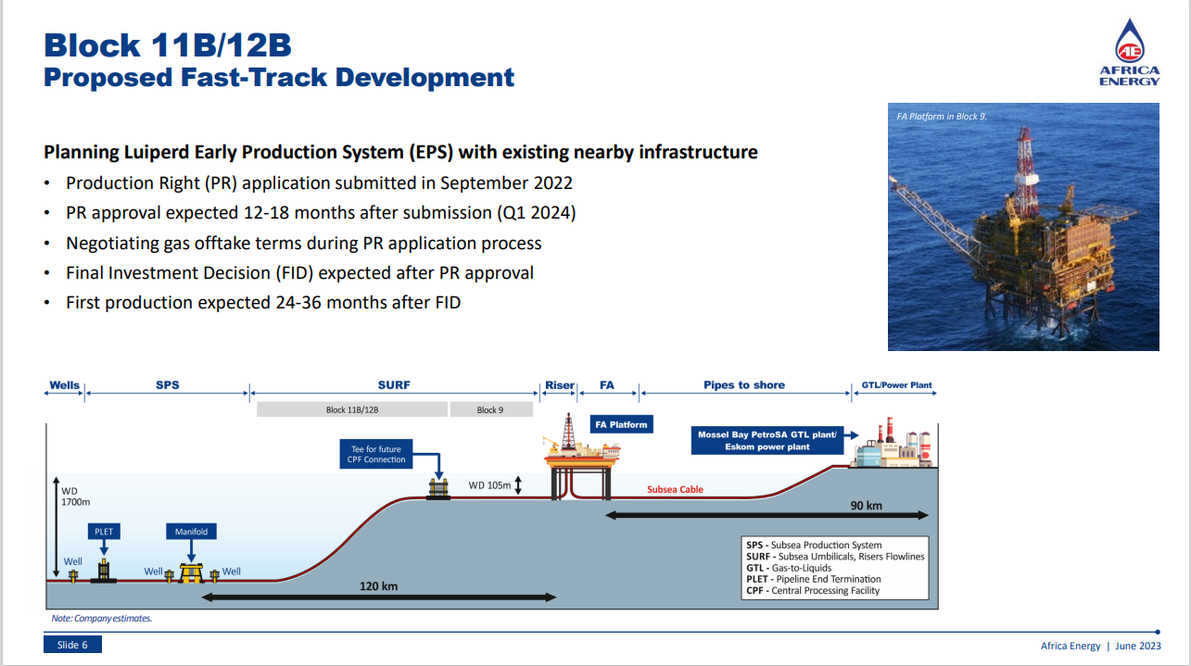Click the Africa Energy logo

coord(1129,53)
